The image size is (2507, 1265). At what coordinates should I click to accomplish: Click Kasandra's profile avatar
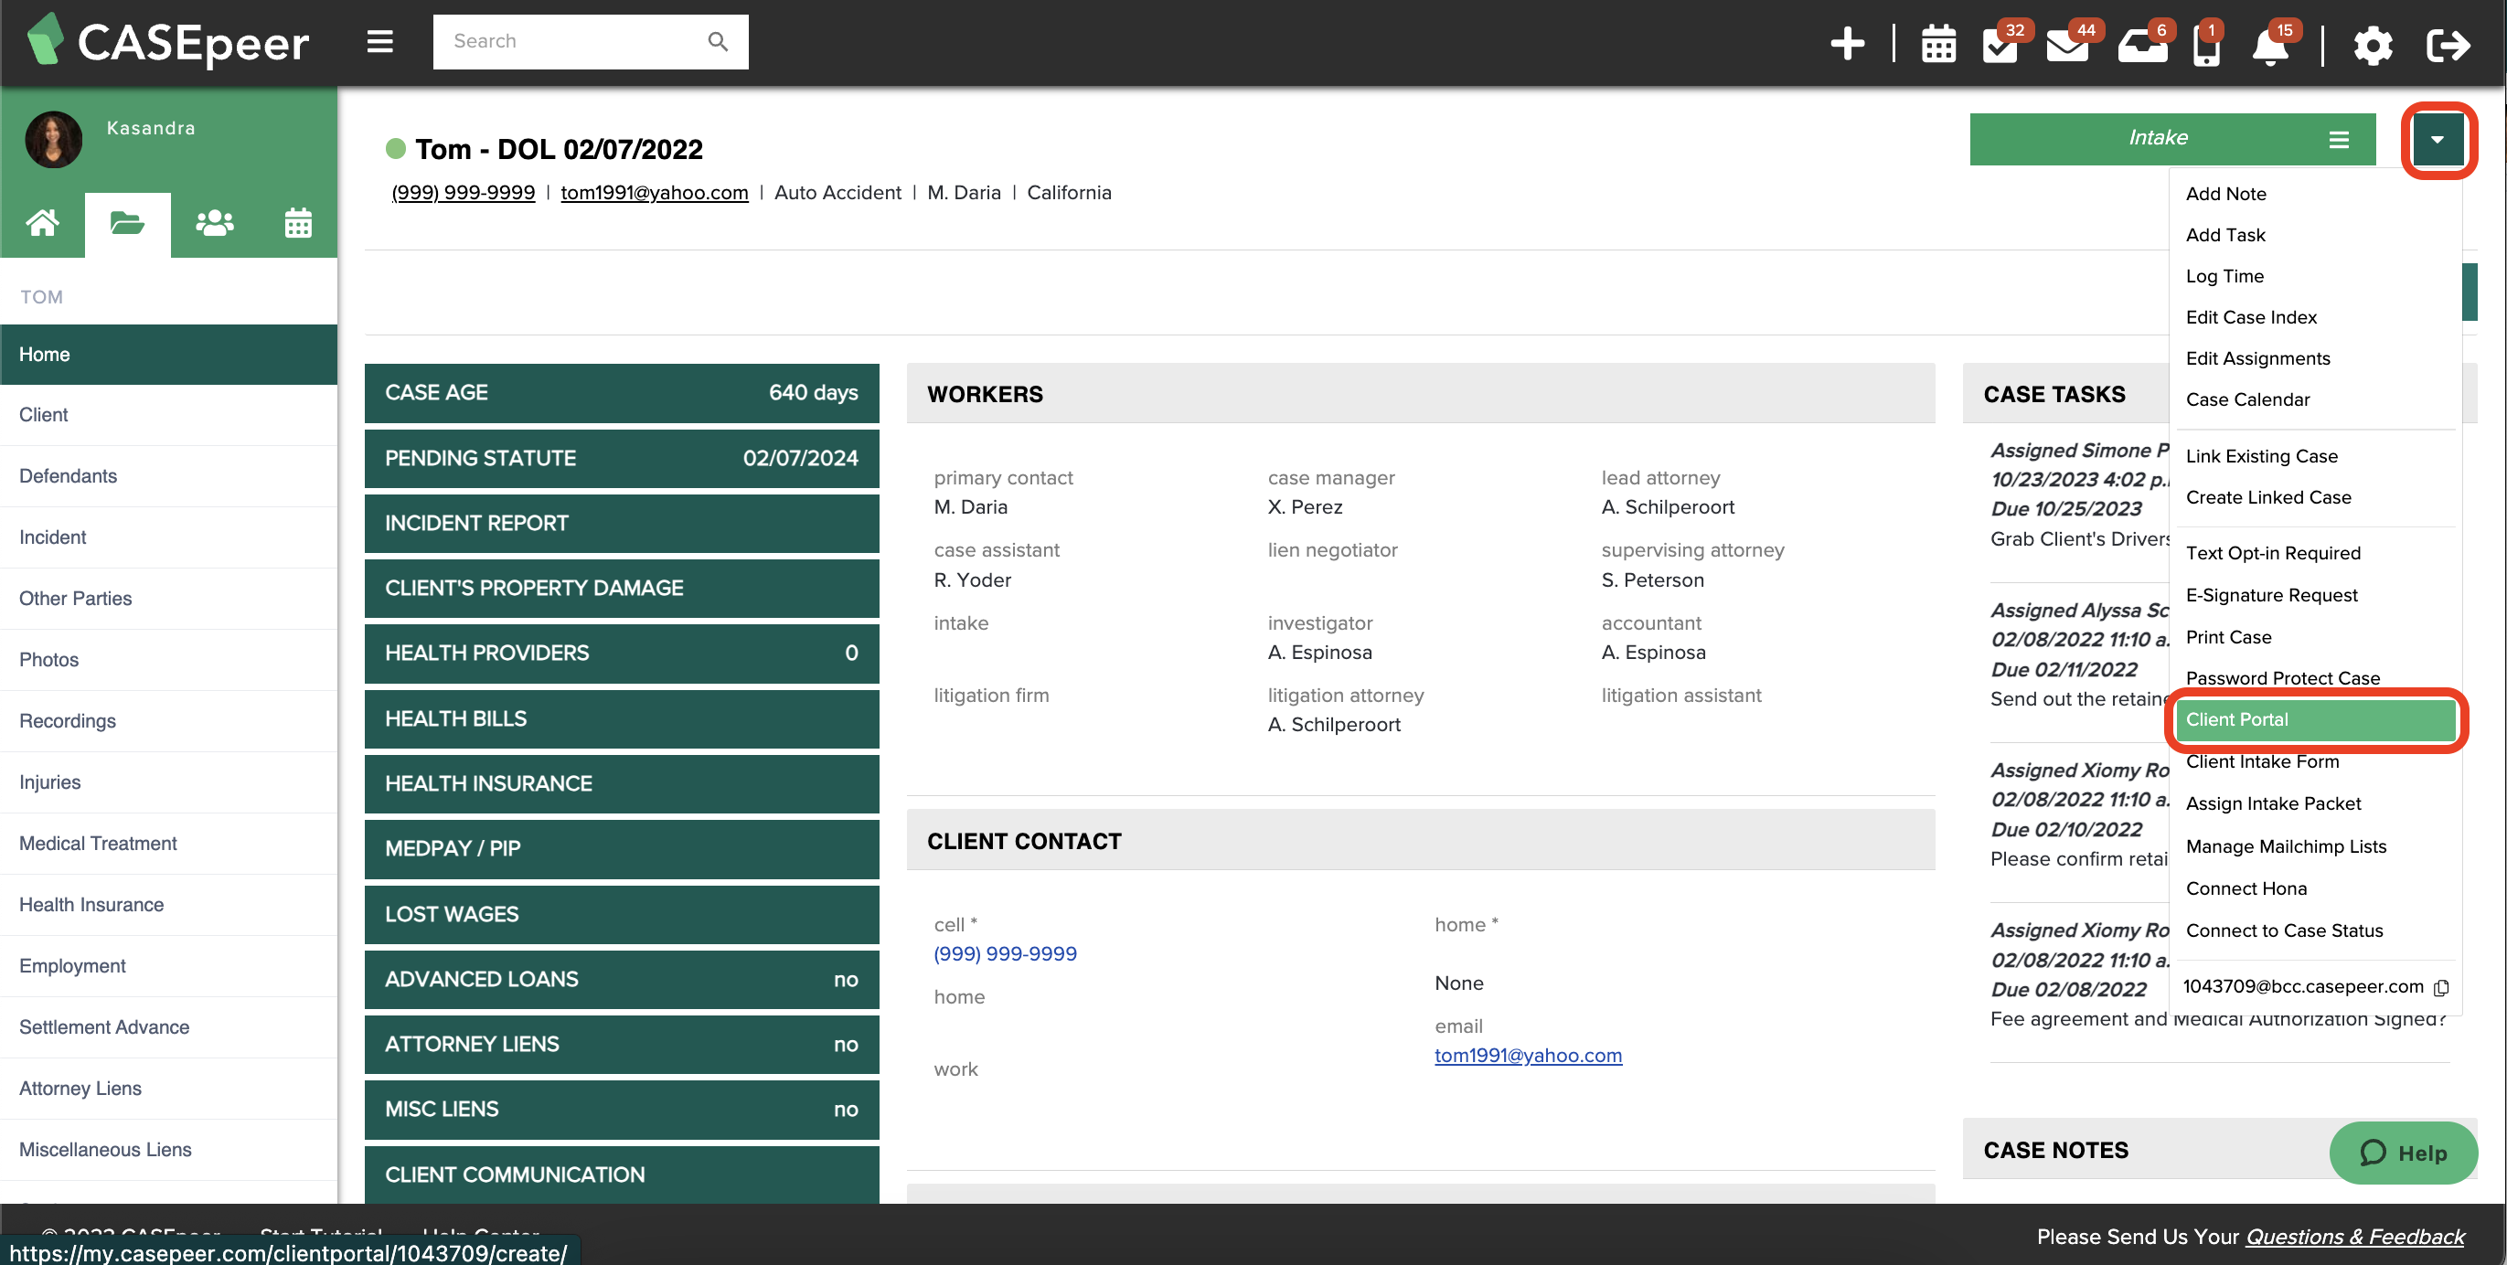[x=54, y=138]
